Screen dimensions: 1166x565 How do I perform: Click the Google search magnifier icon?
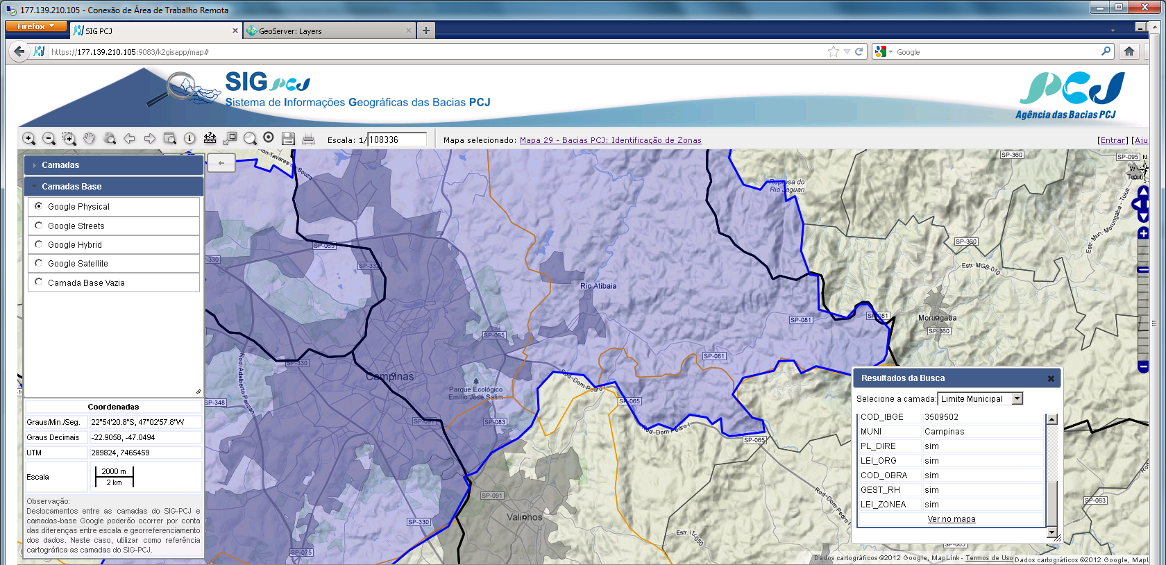click(x=1106, y=51)
